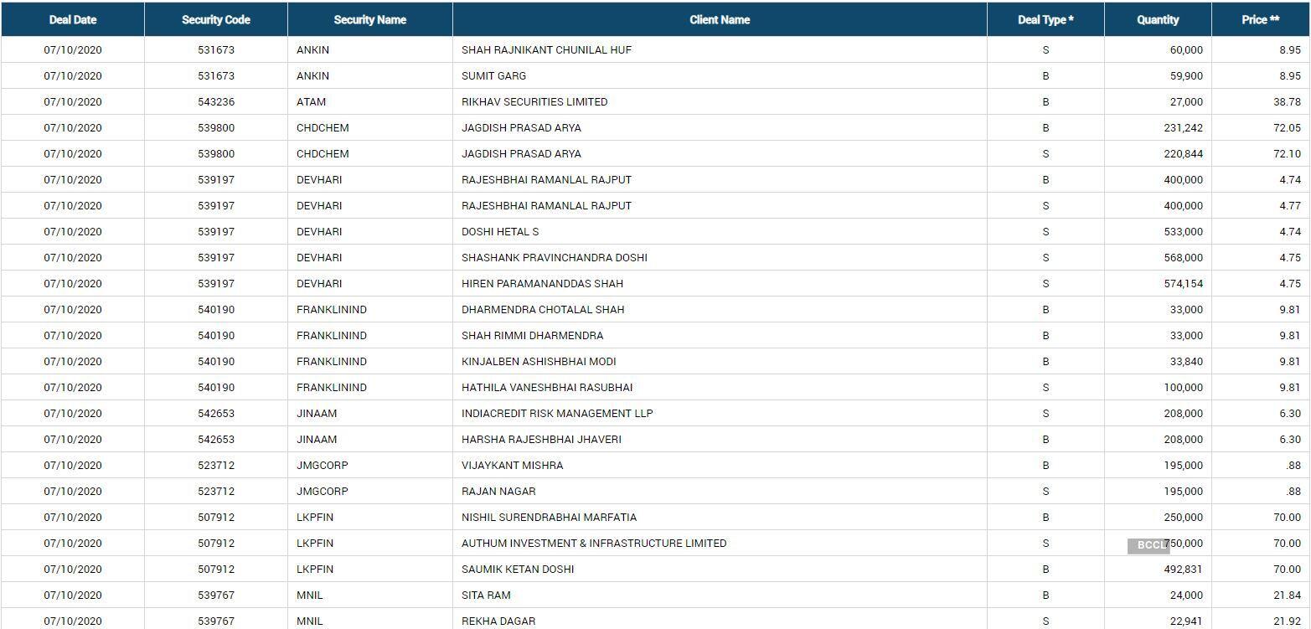Click INDIACREDIT RISK MANAGEMENT LLP entry
Viewport: 1311px width, 629px height.
pyautogui.click(x=556, y=413)
